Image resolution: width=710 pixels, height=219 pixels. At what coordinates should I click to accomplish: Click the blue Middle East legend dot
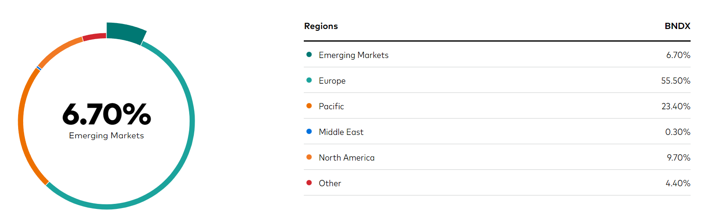pyautogui.click(x=309, y=132)
